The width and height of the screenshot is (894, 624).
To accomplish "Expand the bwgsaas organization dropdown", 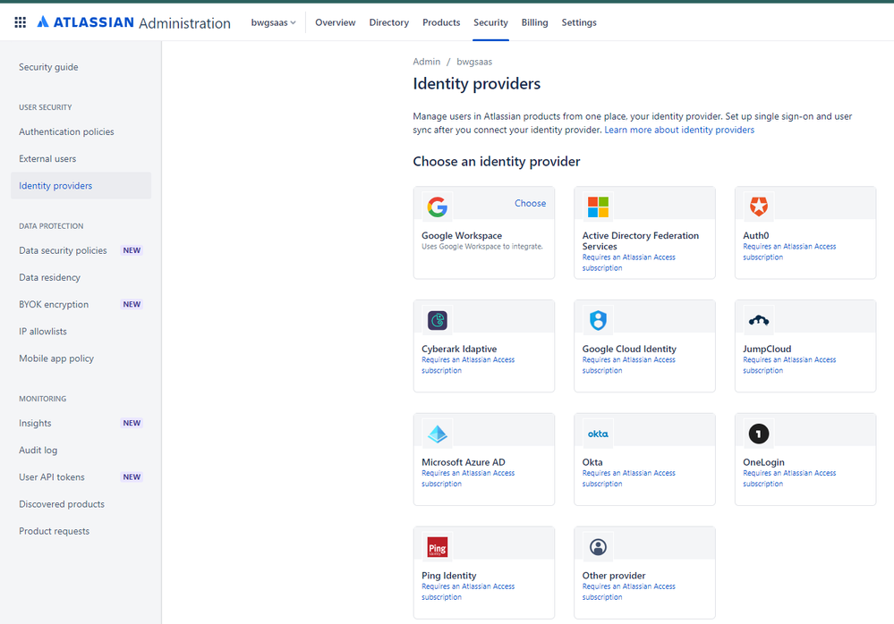I will [274, 22].
